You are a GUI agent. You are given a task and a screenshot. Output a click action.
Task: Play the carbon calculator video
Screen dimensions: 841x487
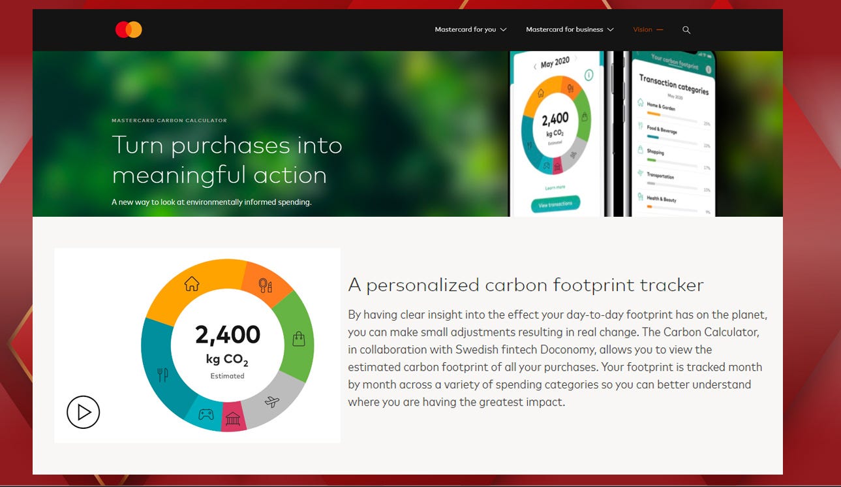pyautogui.click(x=84, y=412)
